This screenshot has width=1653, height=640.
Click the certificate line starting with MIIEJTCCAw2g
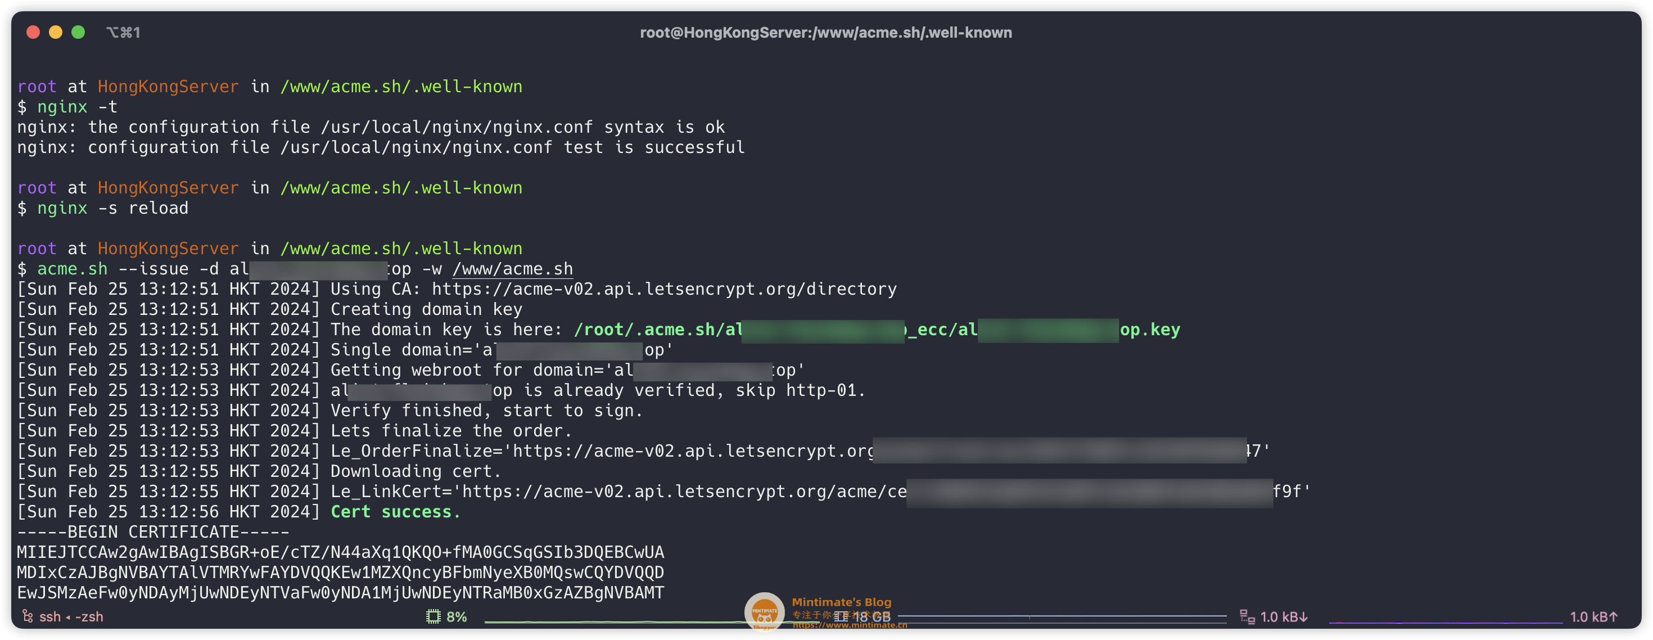click(x=341, y=552)
